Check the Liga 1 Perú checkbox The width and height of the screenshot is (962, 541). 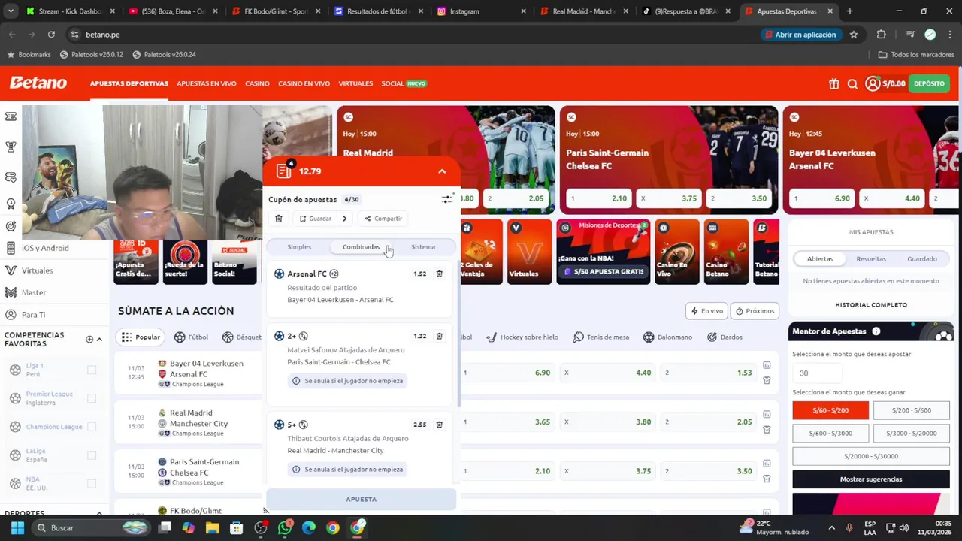tap(92, 370)
